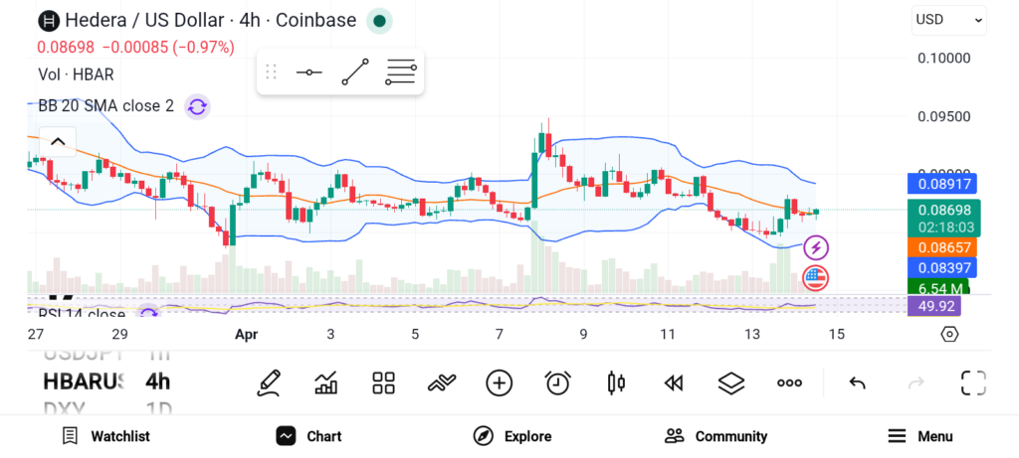The width and height of the screenshot is (1019, 458).
Task: Select the Fibonacci retracement tool
Action: 401,73
